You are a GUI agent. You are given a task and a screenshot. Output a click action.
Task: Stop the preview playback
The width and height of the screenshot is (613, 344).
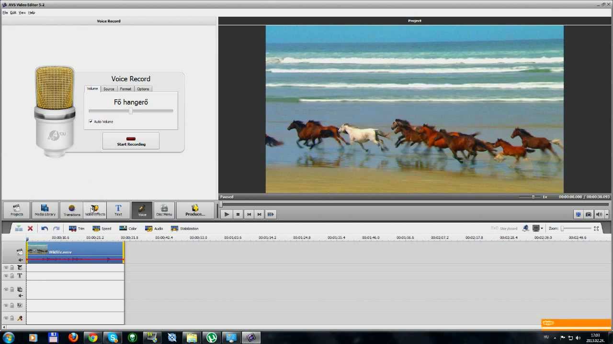point(238,215)
